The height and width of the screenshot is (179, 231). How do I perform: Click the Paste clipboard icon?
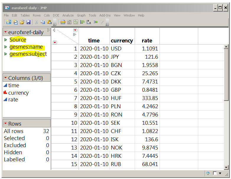(x=49, y=22)
